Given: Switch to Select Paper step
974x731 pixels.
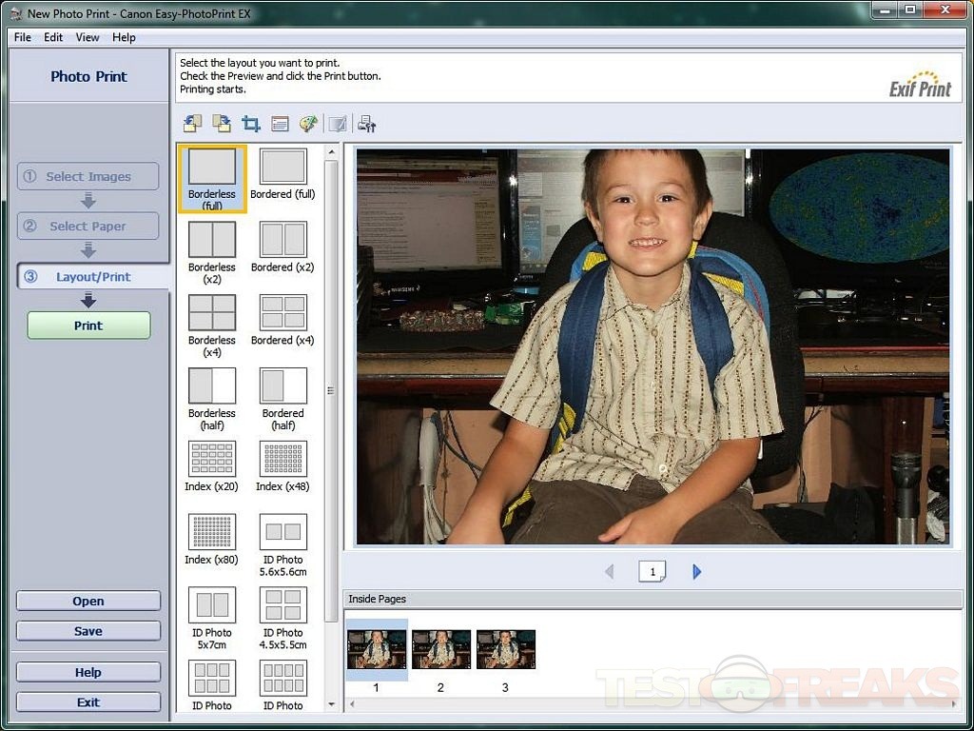Looking at the screenshot, I should click(x=88, y=227).
